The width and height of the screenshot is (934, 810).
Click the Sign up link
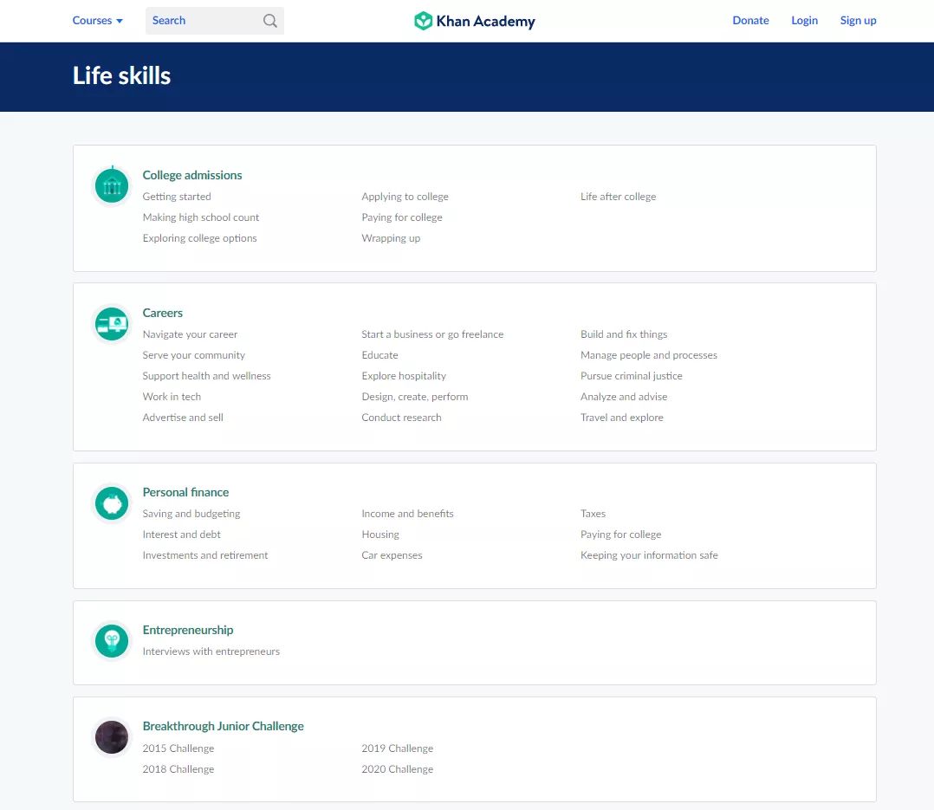click(x=858, y=20)
